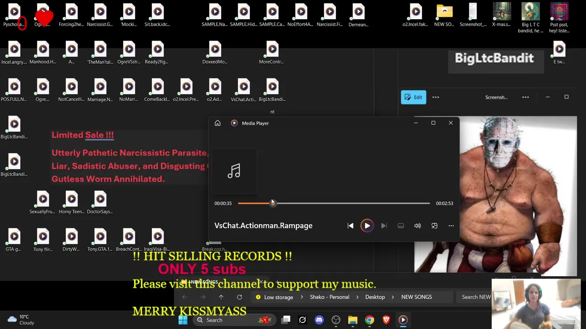Click the Media Player app logo in title bar

234,123
